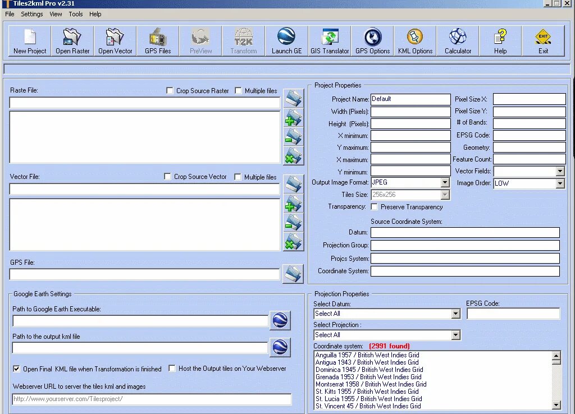This screenshot has width=575, height=414.
Task: Click the coordinate system list scroll-down arrow
Action: pyautogui.click(x=556, y=405)
